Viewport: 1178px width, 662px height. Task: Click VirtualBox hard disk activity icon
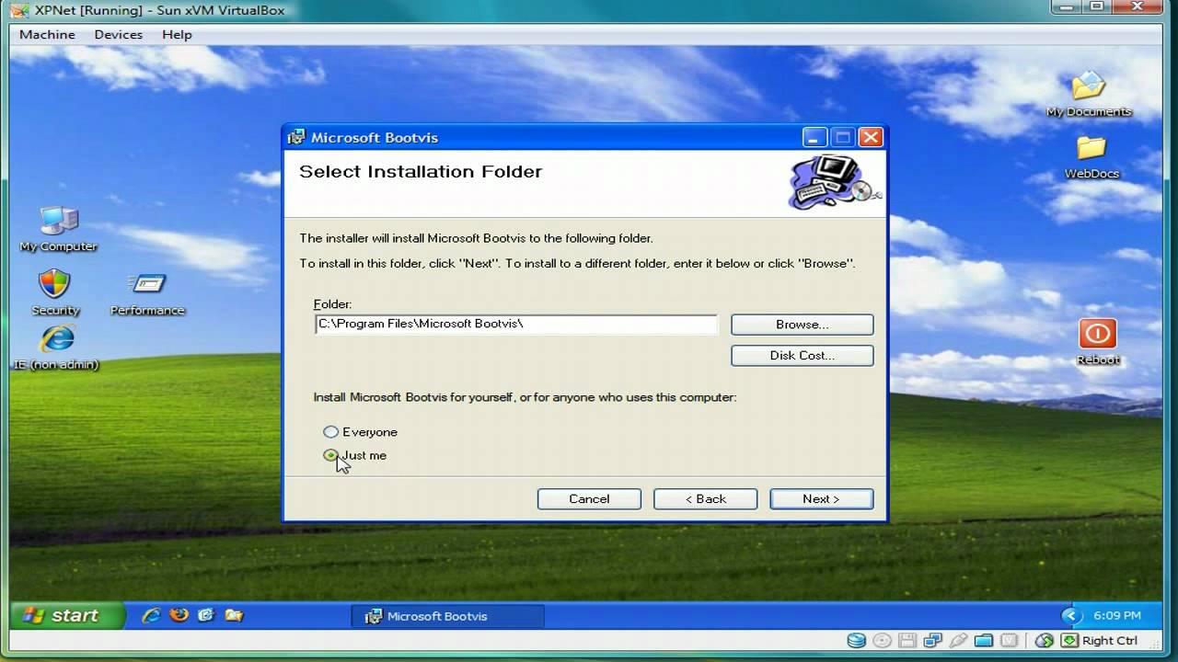856,641
